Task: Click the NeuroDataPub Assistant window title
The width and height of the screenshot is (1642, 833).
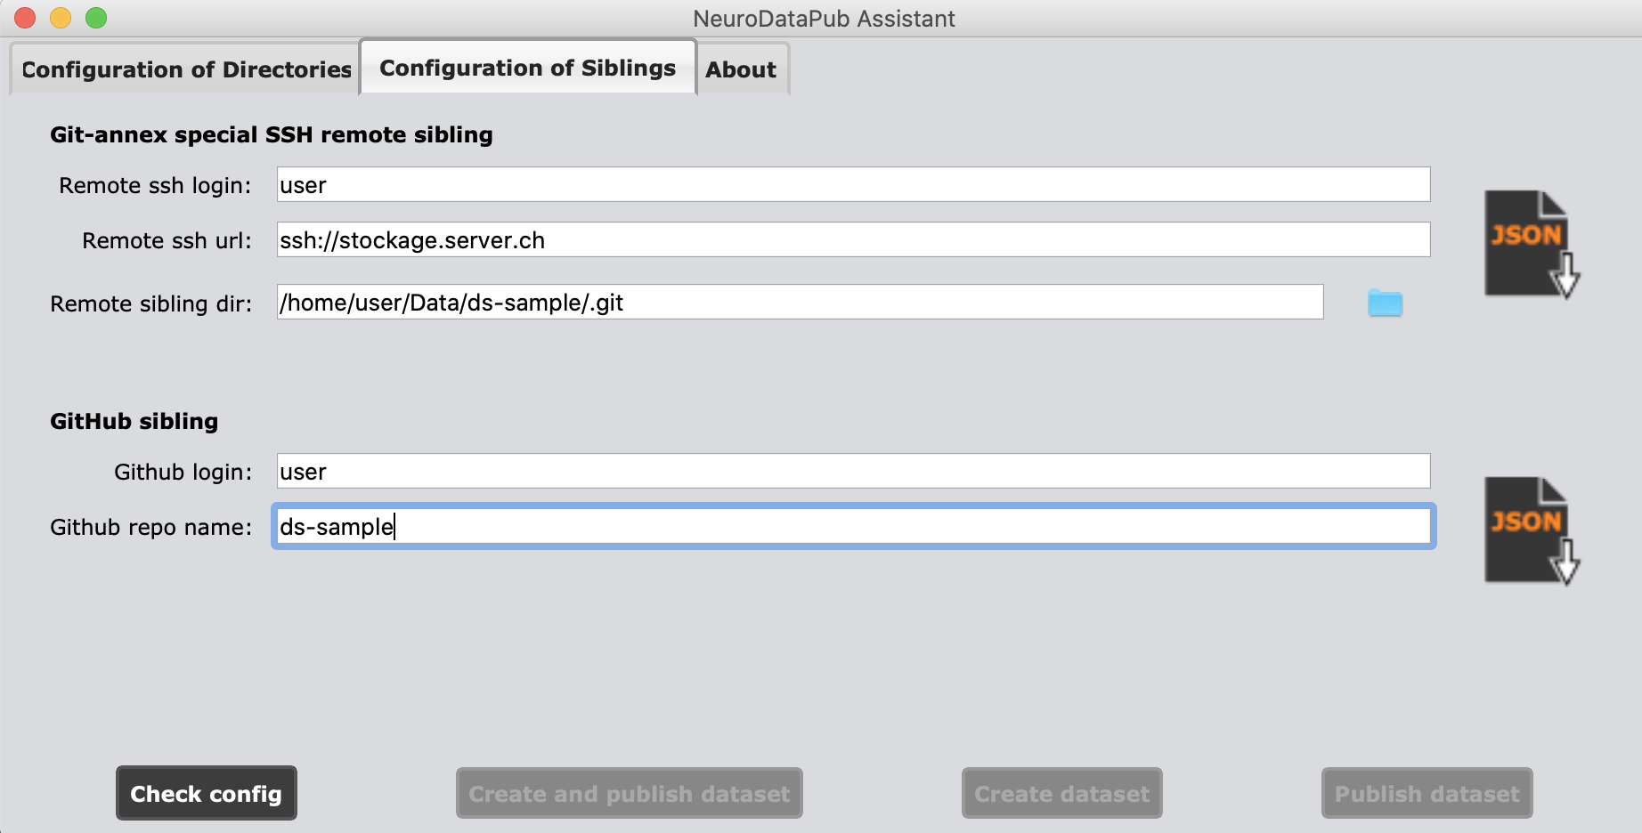Action: click(x=824, y=19)
